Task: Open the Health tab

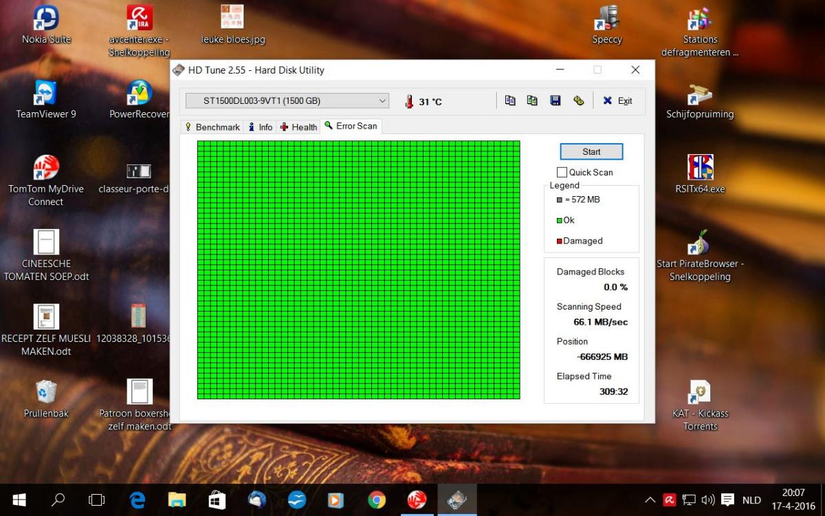Action: tap(299, 127)
